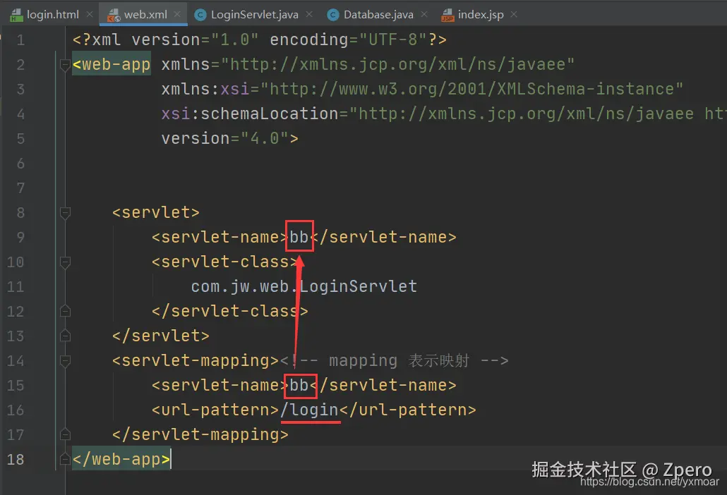
Task: Close the web.xml tab
Action: 177,14
